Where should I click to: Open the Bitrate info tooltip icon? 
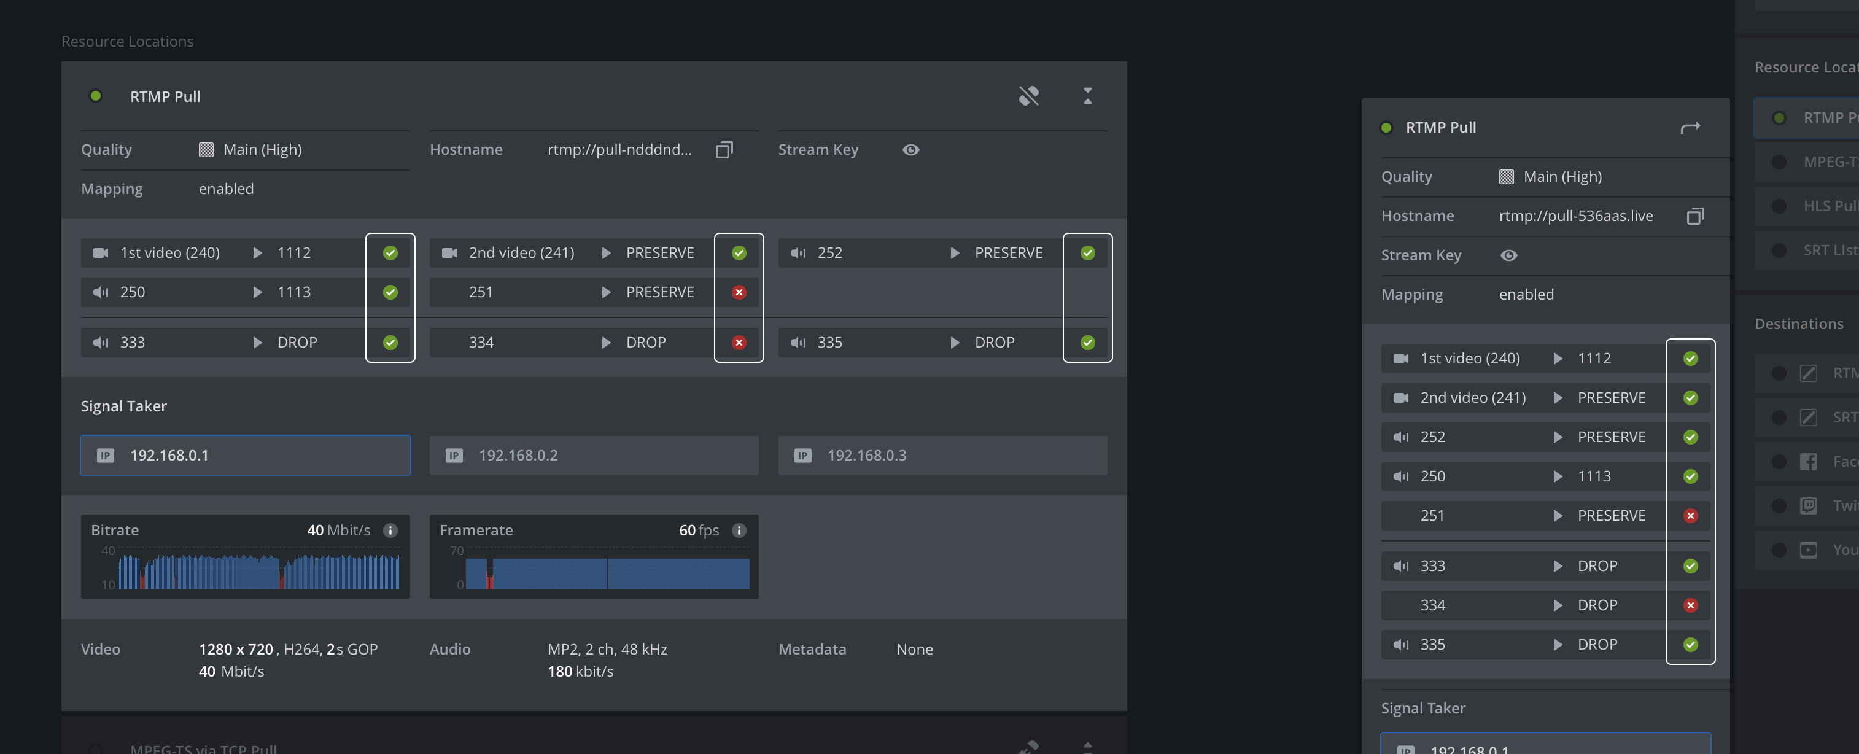click(390, 531)
